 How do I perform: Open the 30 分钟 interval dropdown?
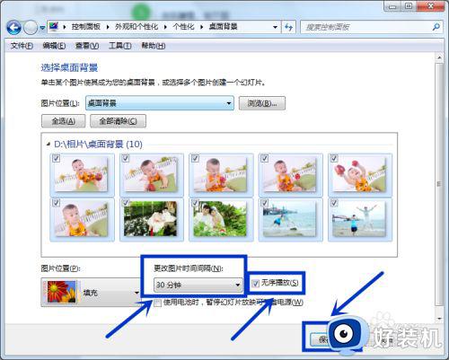click(x=198, y=285)
